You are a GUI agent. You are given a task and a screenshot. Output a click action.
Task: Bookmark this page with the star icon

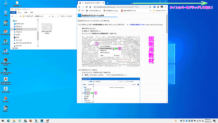click(x=150, y=7)
